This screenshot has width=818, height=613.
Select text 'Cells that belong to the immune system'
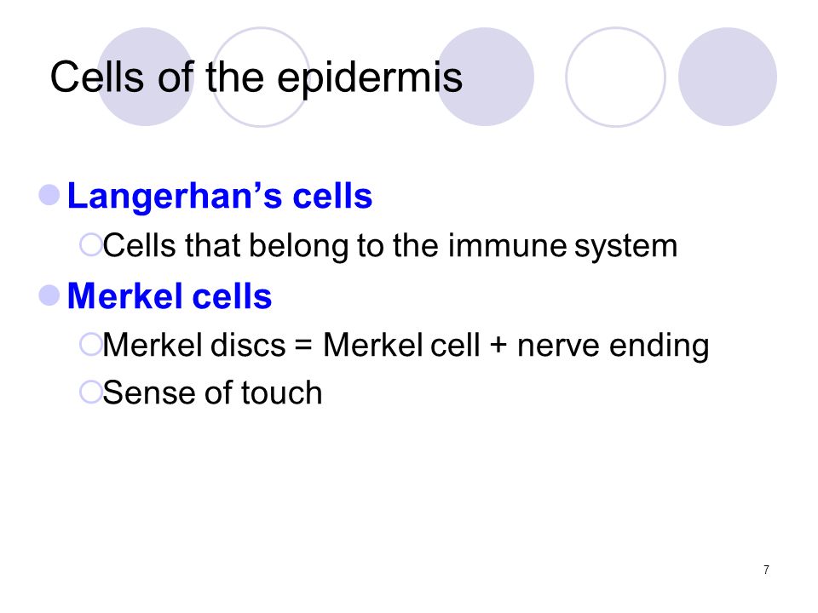click(x=390, y=246)
